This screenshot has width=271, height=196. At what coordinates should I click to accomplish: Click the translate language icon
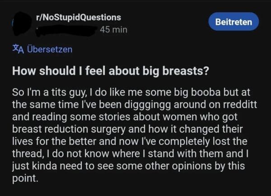17,49
